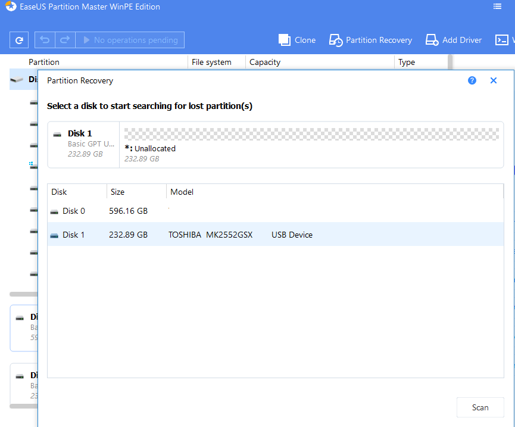Click the unallocated space bar of Disk 1
The image size is (515, 427).
(x=311, y=134)
